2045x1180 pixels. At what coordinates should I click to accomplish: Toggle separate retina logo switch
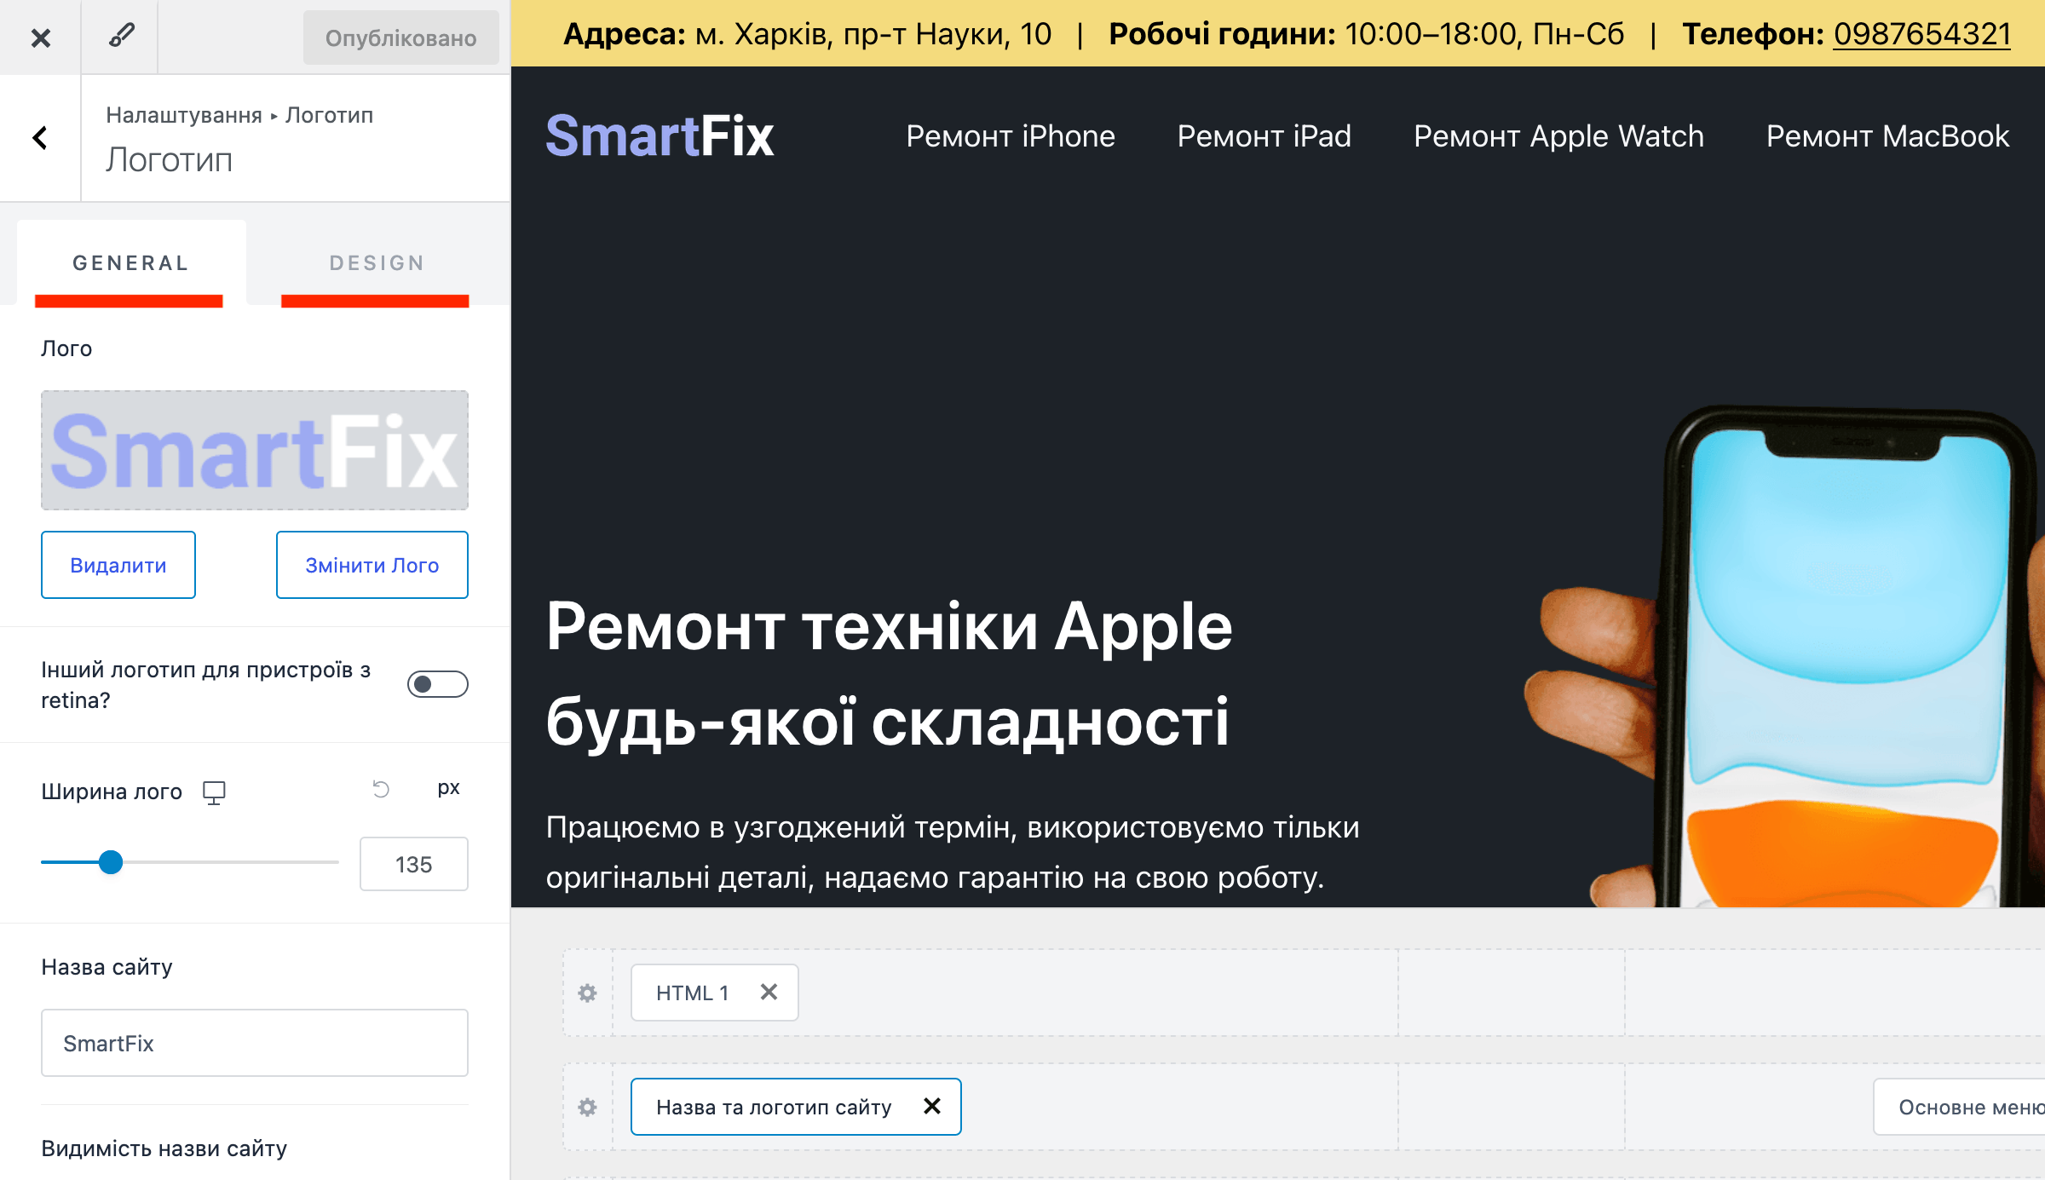pyautogui.click(x=437, y=684)
